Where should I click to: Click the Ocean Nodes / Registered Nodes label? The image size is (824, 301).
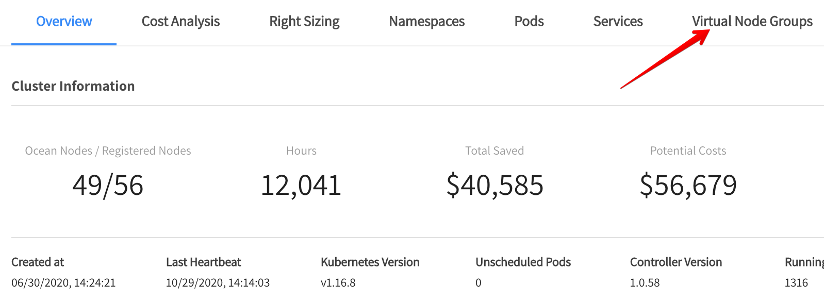(108, 151)
